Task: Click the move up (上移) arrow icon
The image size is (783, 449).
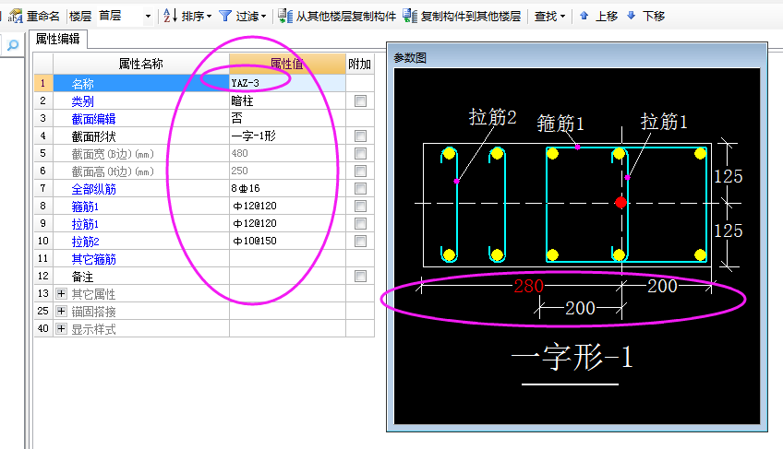Action: coord(584,16)
